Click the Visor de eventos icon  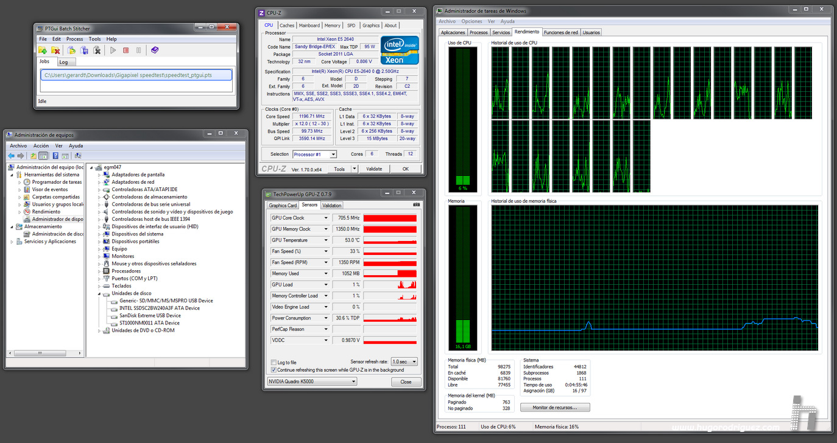tap(27, 189)
